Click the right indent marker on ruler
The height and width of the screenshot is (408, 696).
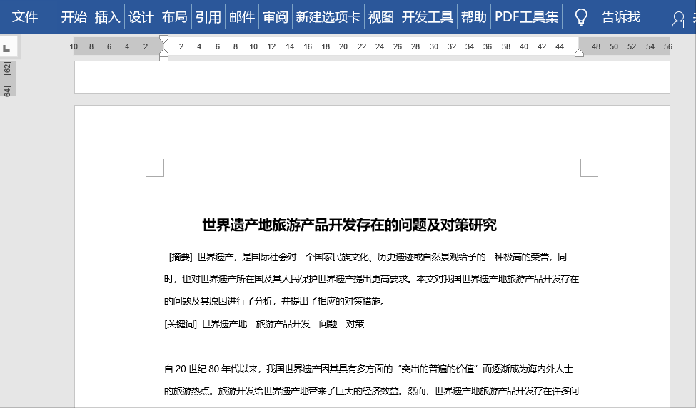coord(579,53)
